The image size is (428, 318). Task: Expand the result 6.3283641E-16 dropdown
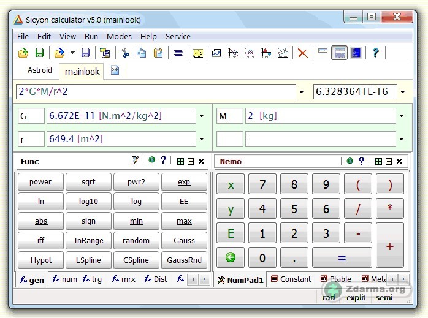[x=403, y=92]
